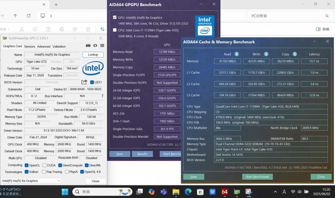Click the Bus Interface question mark in GPU-Z

pyautogui.click(x=102, y=96)
